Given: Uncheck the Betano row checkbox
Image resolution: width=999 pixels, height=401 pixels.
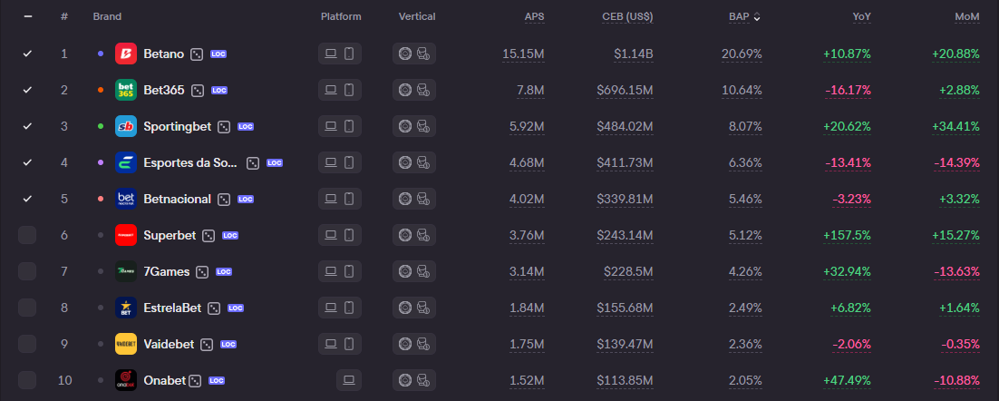Looking at the screenshot, I should [x=27, y=54].
